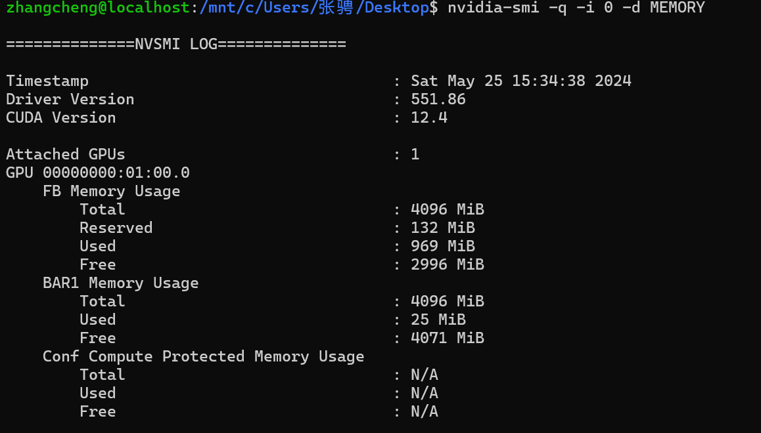Click the Reserved value 132 MiB

[443, 228]
